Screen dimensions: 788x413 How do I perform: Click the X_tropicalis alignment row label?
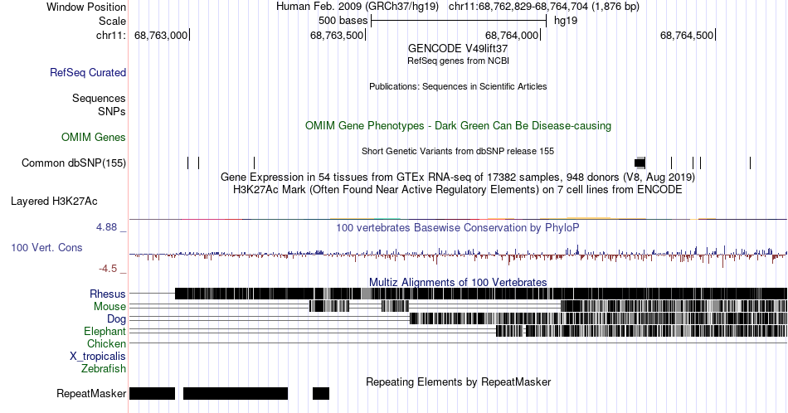98,357
